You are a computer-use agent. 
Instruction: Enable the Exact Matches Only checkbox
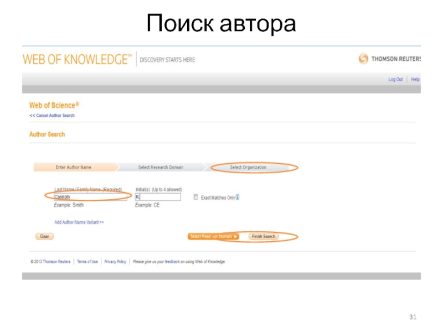pyautogui.click(x=196, y=197)
